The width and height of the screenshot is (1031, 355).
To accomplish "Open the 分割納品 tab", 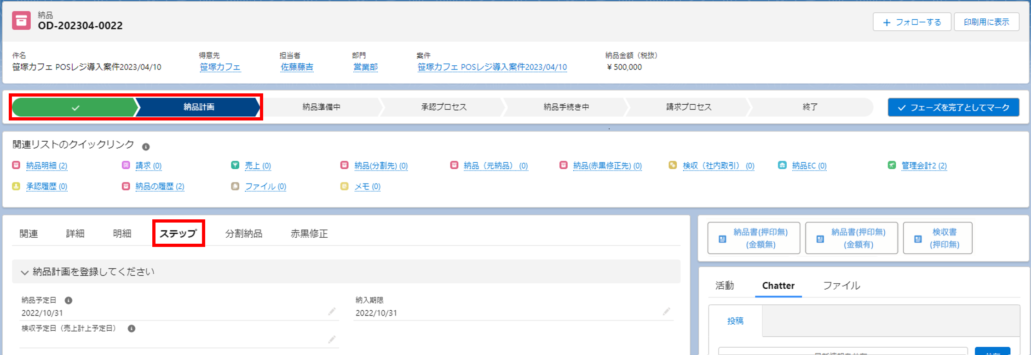I will [x=243, y=234].
